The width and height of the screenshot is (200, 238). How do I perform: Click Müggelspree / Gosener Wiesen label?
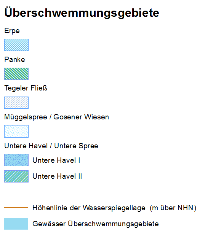57,117
